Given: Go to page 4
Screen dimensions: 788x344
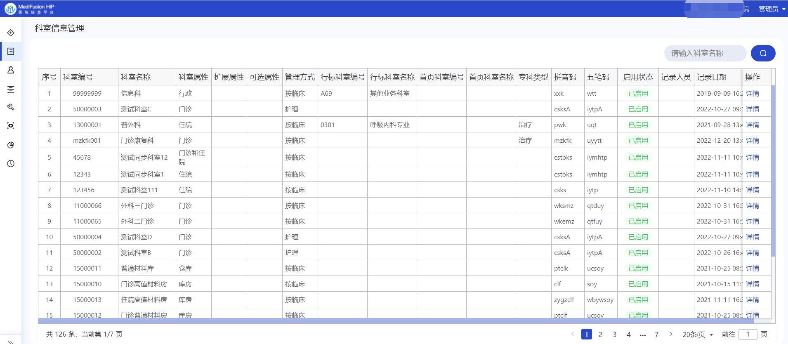Looking at the screenshot, I should (629, 335).
